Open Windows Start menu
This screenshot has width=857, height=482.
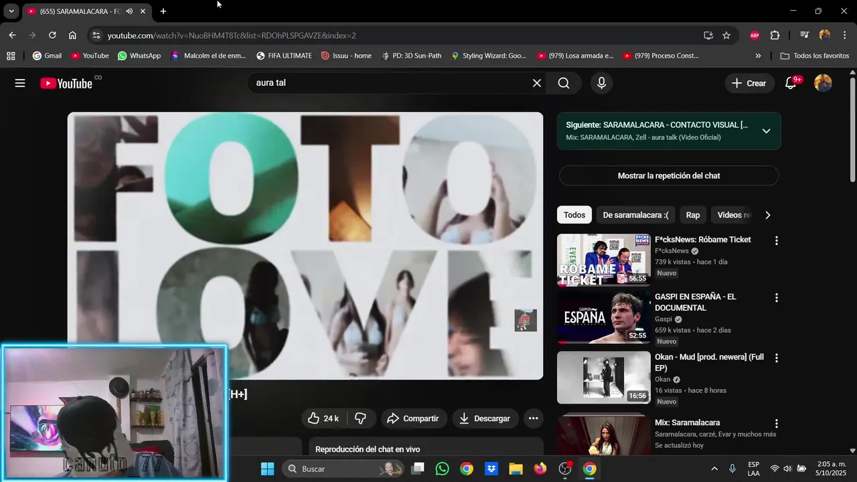(x=267, y=469)
